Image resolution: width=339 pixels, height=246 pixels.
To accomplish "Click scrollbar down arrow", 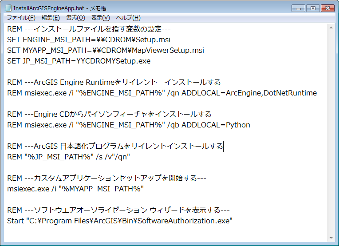I will [331, 238].
